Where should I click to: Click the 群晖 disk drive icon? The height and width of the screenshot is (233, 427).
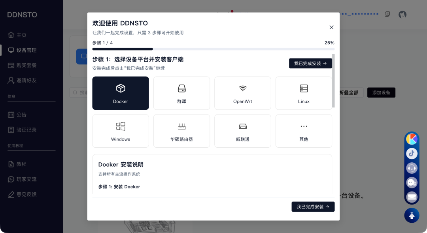pos(181,88)
